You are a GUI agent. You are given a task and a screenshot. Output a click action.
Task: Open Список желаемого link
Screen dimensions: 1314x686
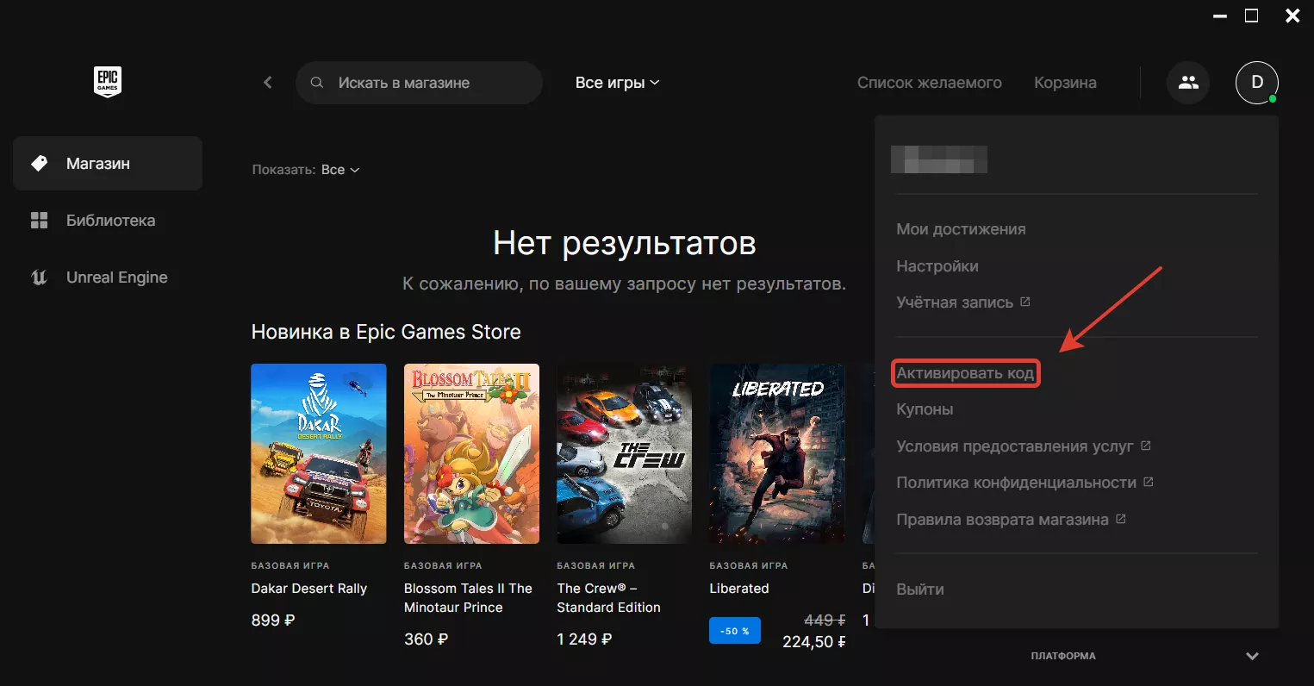[x=930, y=83]
